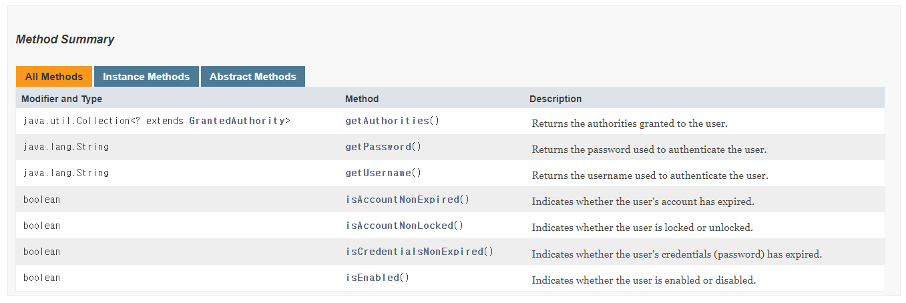Click the Modifier and Type column header

[62, 99]
